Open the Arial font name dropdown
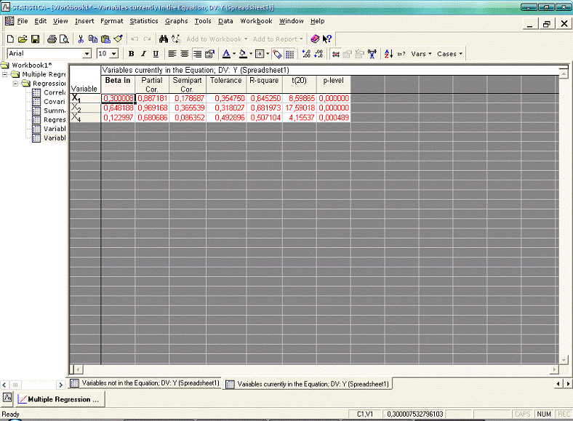This screenshot has height=421, width=573. point(87,54)
